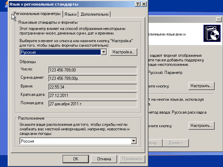Click upper Настроить... button in setup wizard
The image size is (223, 167).
[x=201, y=86]
